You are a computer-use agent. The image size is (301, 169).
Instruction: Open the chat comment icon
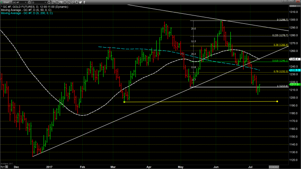coord(77,3)
